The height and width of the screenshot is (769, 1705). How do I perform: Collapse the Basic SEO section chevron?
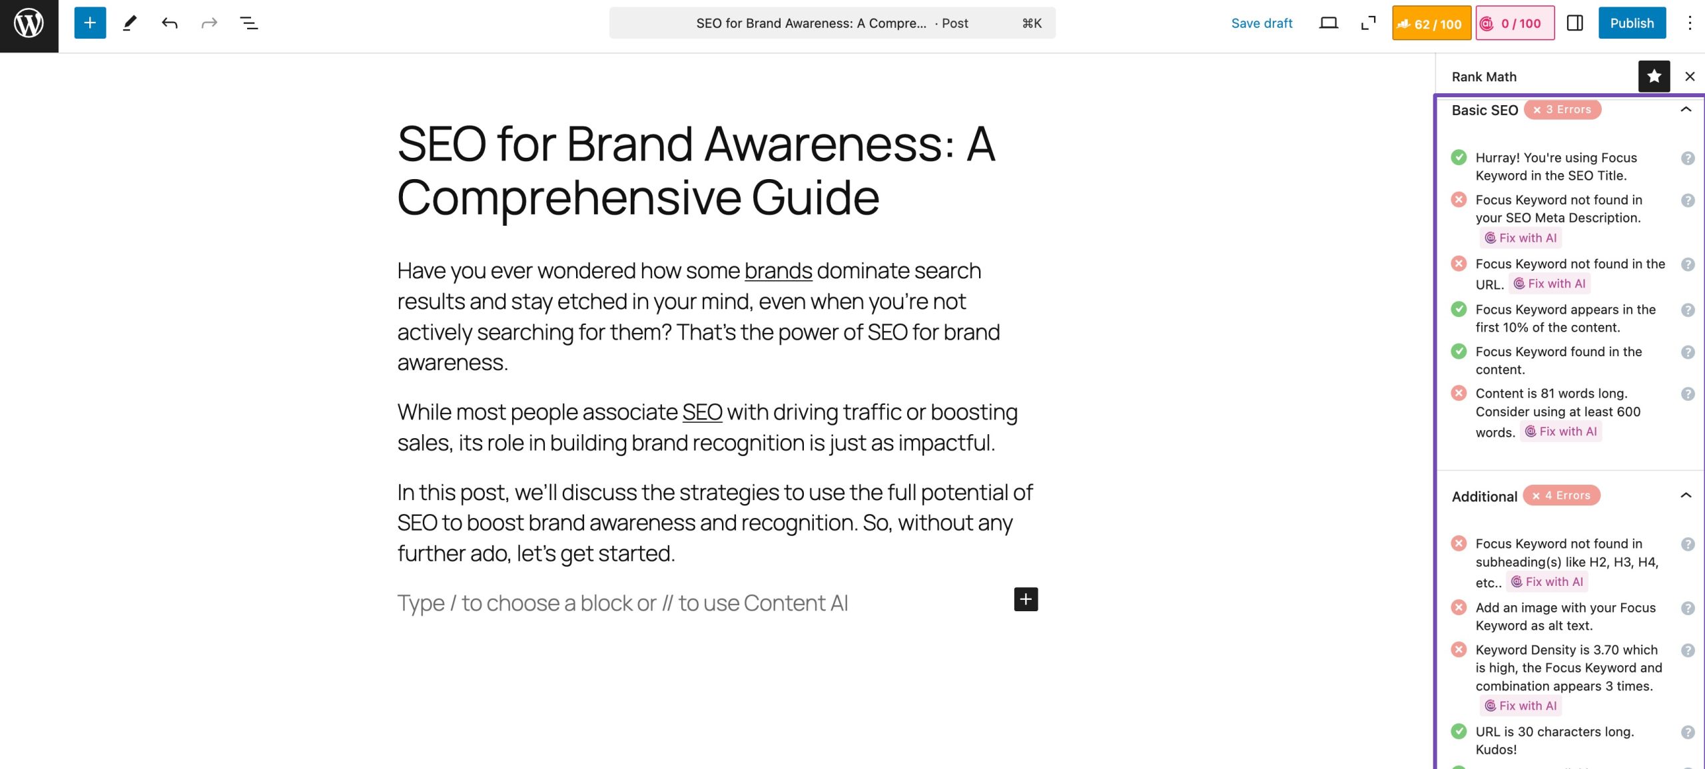point(1684,109)
